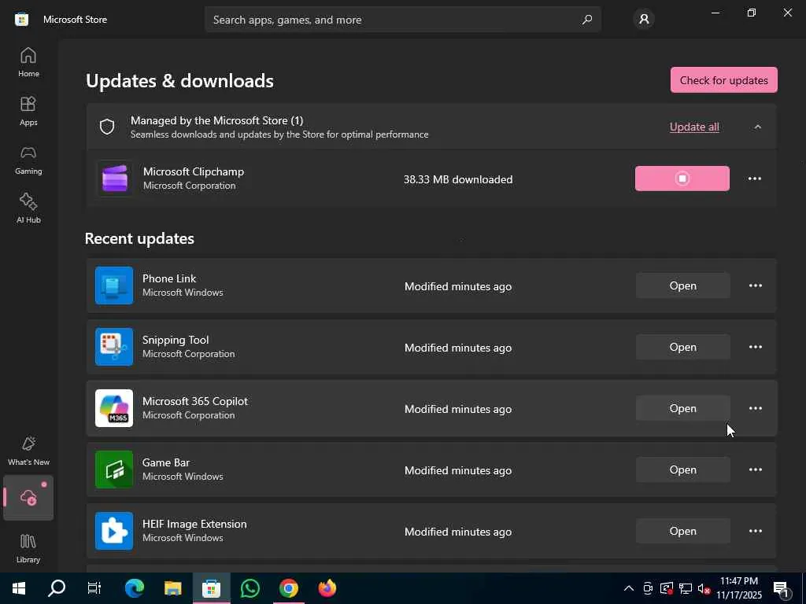The width and height of the screenshot is (806, 604).
Task: Click the Snipping Tool title text
Action: pyautogui.click(x=176, y=340)
